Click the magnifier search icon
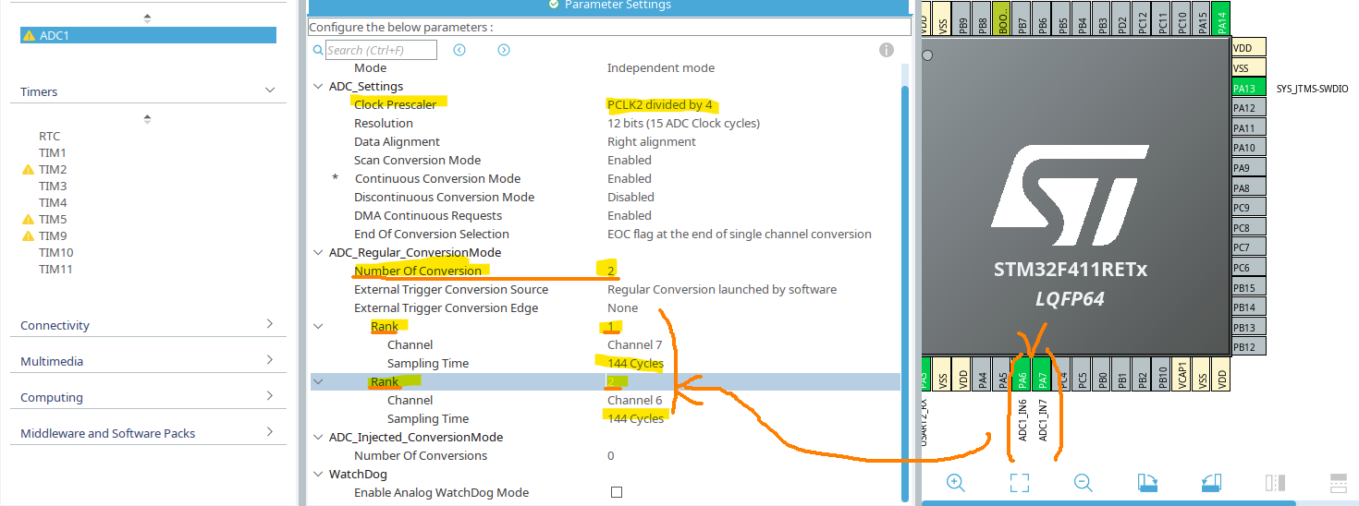Image resolution: width=1359 pixels, height=506 pixels. pos(317,50)
